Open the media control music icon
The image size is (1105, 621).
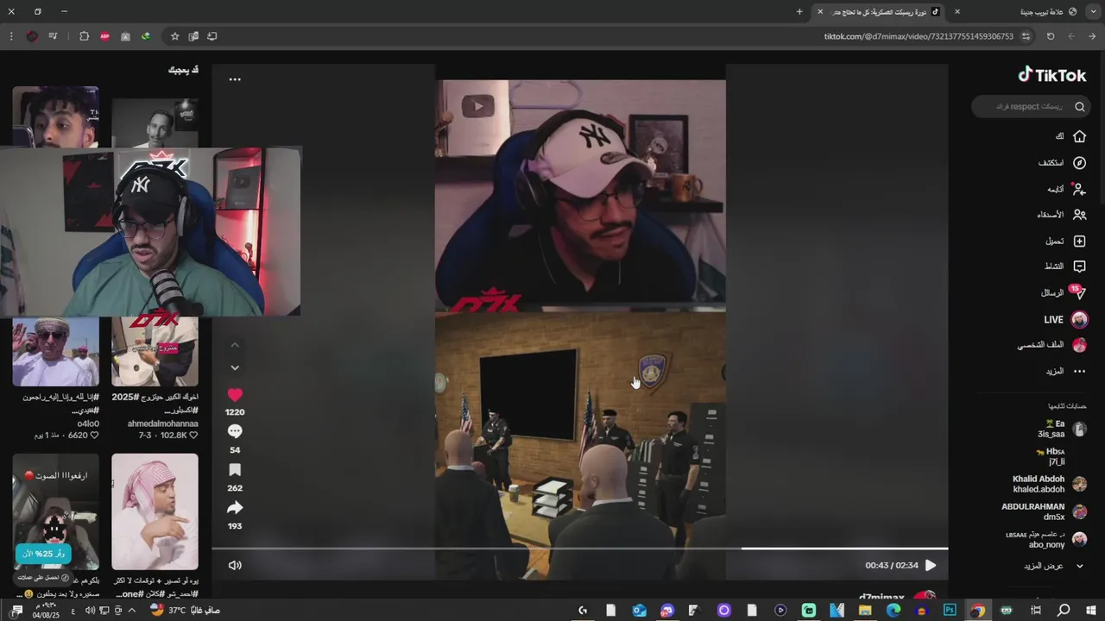53,36
